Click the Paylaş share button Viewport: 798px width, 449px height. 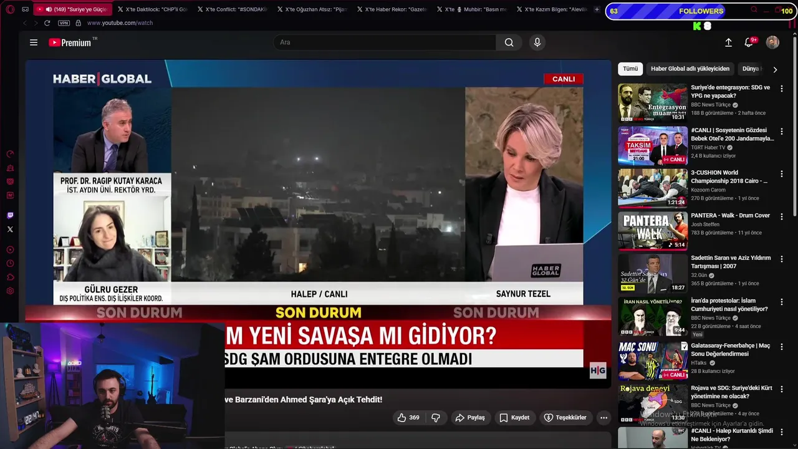470,418
